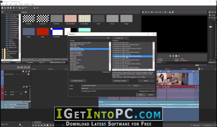Click the preview Play button
This screenshot has height=127, width=217.
click(x=170, y=56)
